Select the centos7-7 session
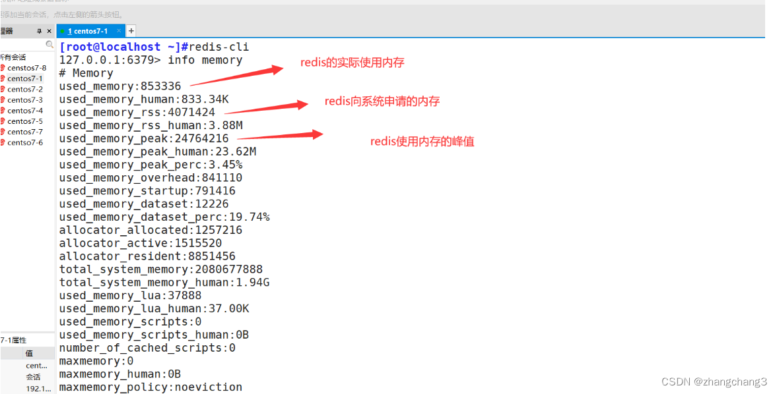 coord(25,132)
